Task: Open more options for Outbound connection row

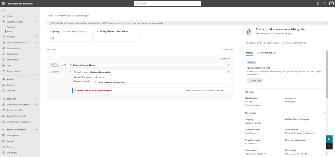Action: 224,72
